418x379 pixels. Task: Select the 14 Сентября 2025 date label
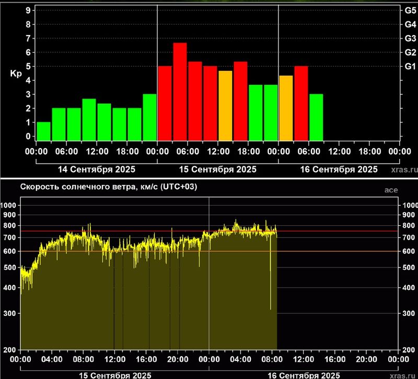coord(96,169)
